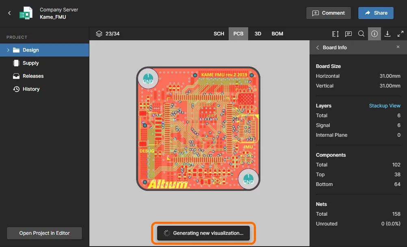The image size is (407, 247).
Task: Click the Unrouted 0 (0.0%) value
Action: (x=391, y=223)
